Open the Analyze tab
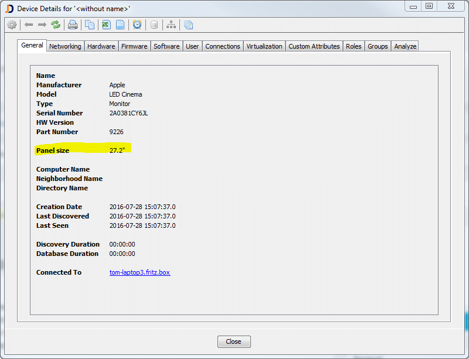 pos(405,46)
